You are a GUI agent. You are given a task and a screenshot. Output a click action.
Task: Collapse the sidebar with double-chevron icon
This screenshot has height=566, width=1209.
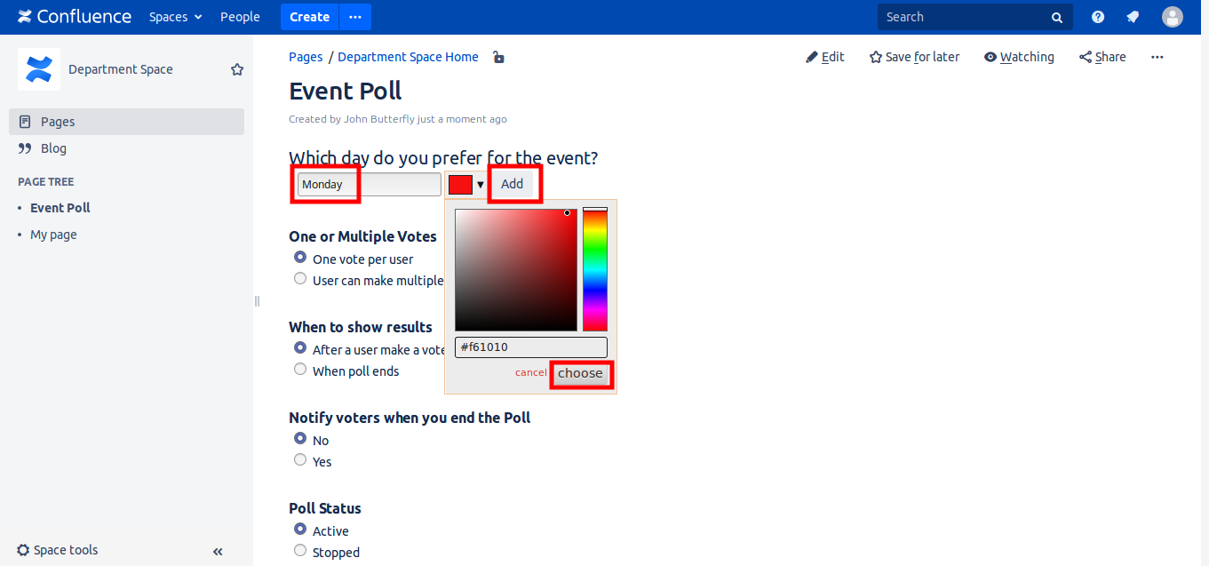click(x=218, y=552)
